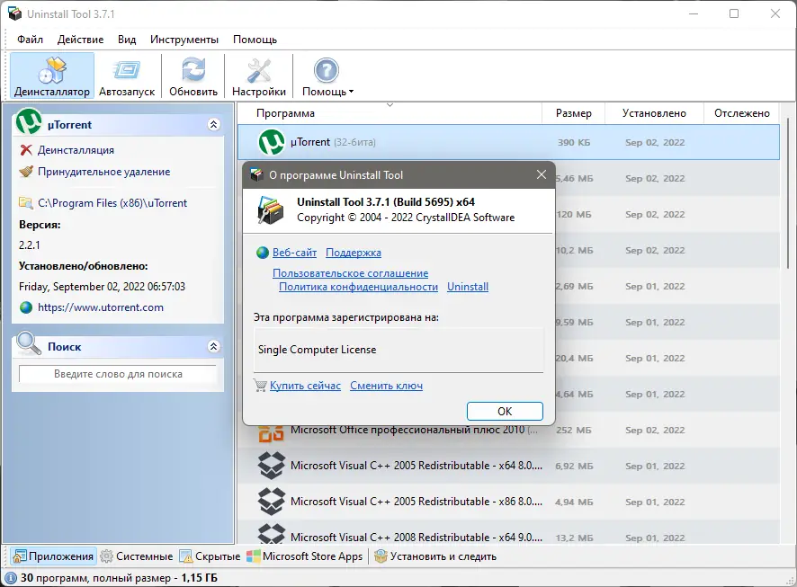The width and height of the screenshot is (797, 587).
Task: Click the Visual C++ 2005 x64 package icon
Action: coord(272,466)
